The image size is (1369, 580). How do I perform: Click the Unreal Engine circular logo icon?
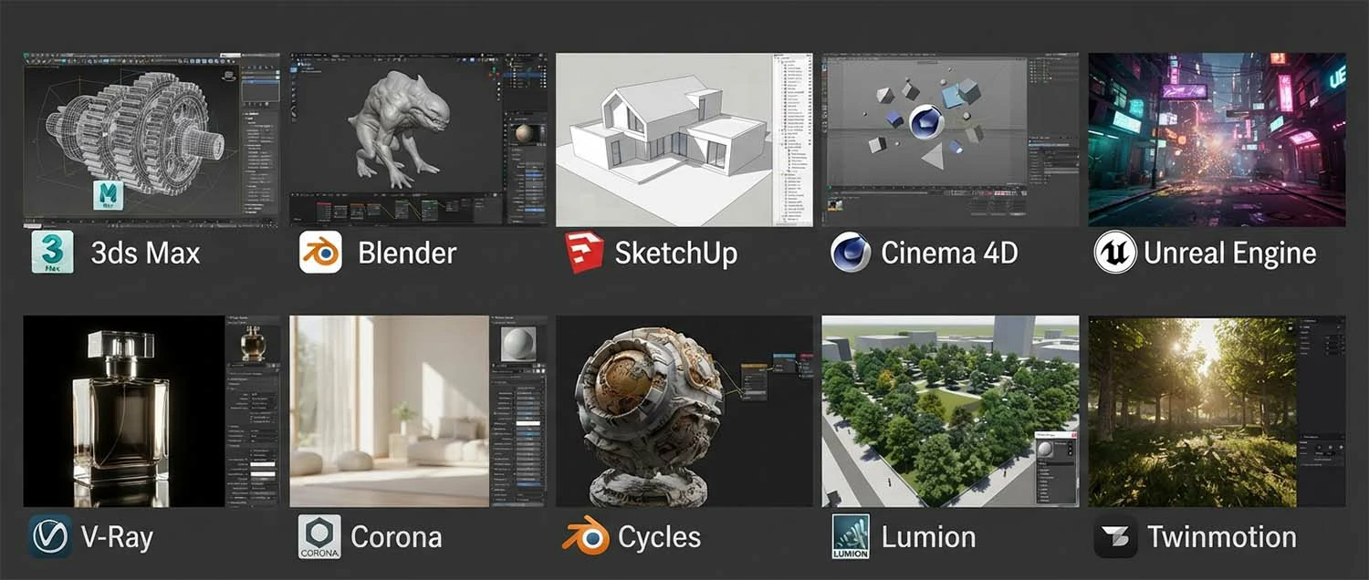coord(1115,253)
